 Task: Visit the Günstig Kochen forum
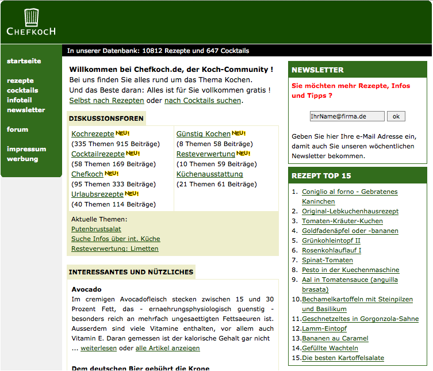[x=203, y=134]
